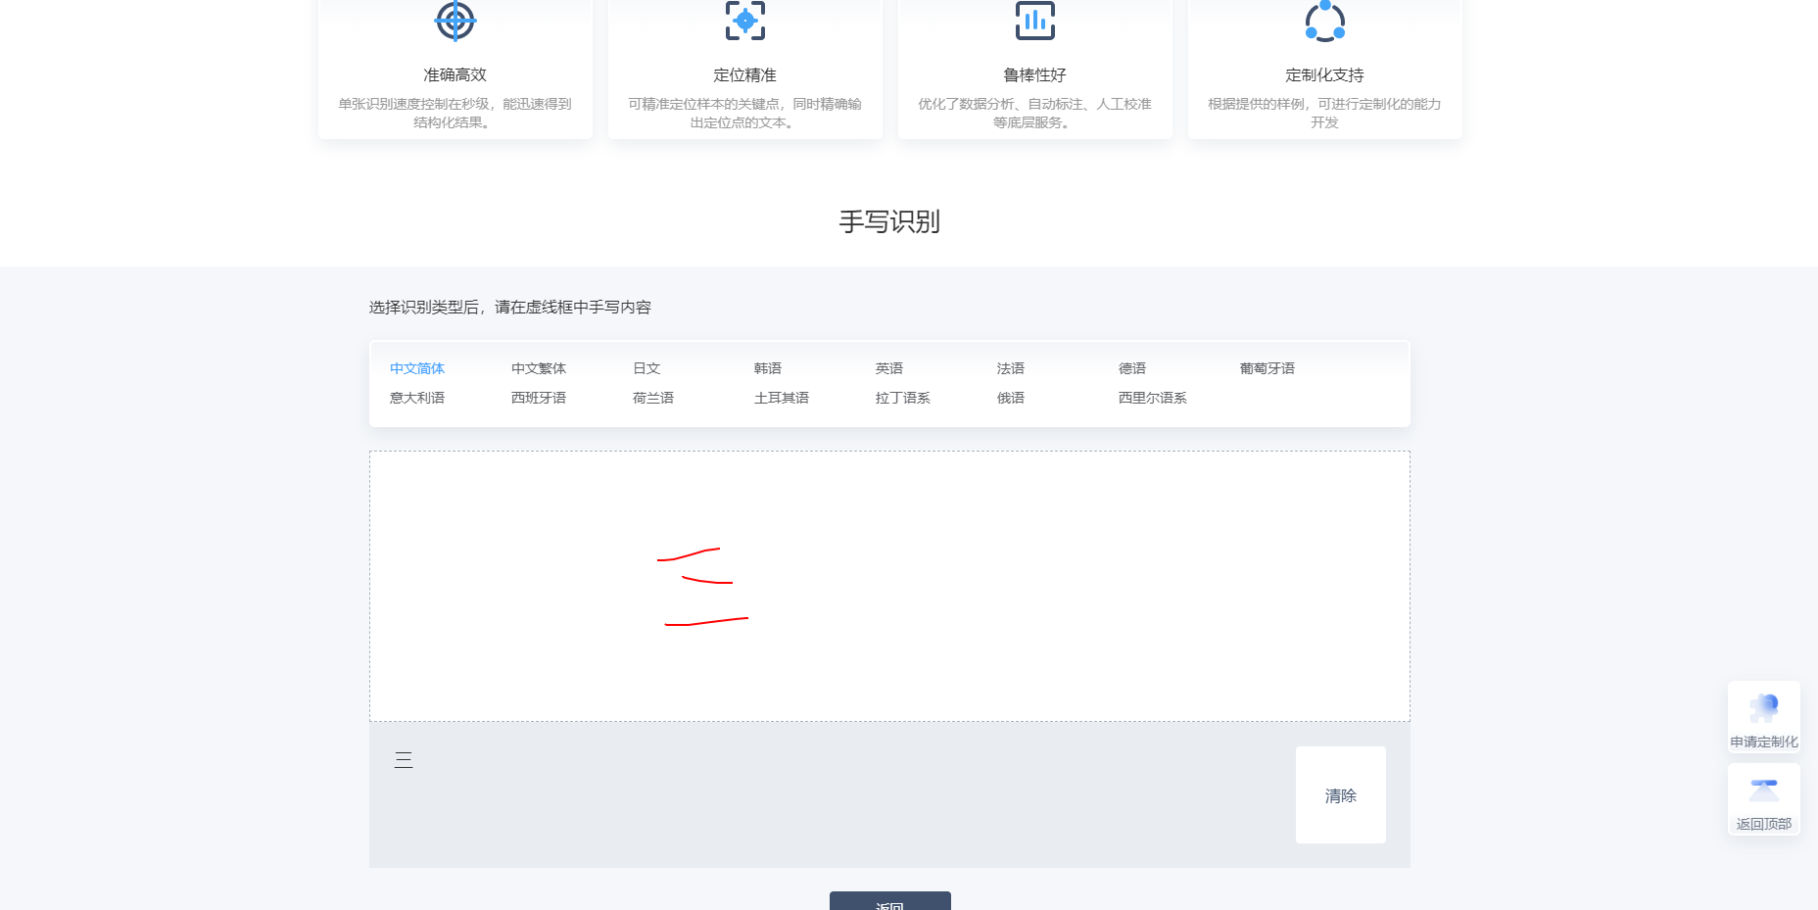The height and width of the screenshot is (910, 1818).
Task: Select 法语 recognition type
Action: point(1011,368)
